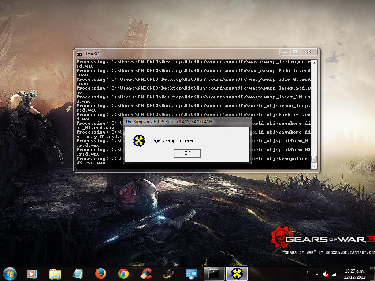Open the UHARC window system menu icon
The height and width of the screenshot is (281, 375).
click(79, 54)
